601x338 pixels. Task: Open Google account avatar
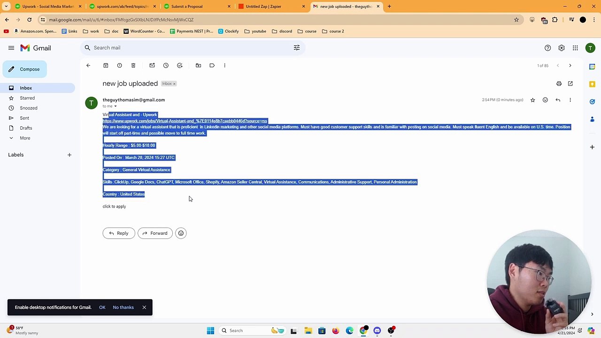pyautogui.click(x=590, y=48)
